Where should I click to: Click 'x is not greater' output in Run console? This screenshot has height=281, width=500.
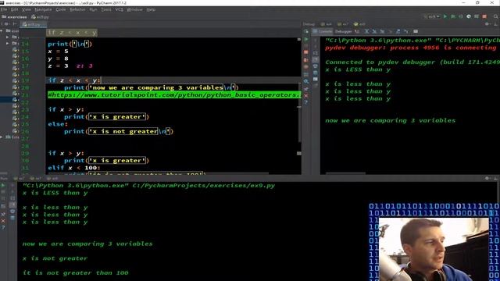click(55, 258)
